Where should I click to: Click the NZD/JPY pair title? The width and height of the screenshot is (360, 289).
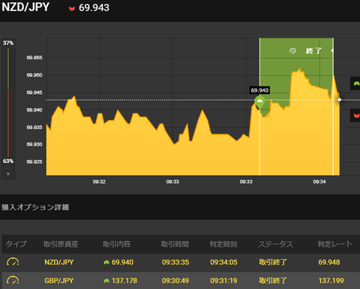click(x=25, y=7)
